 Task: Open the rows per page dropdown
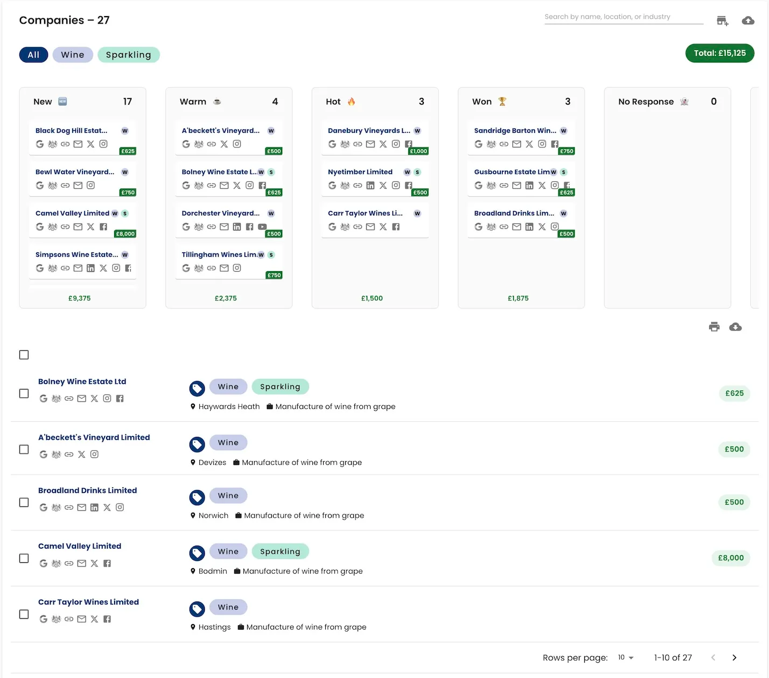click(x=626, y=658)
